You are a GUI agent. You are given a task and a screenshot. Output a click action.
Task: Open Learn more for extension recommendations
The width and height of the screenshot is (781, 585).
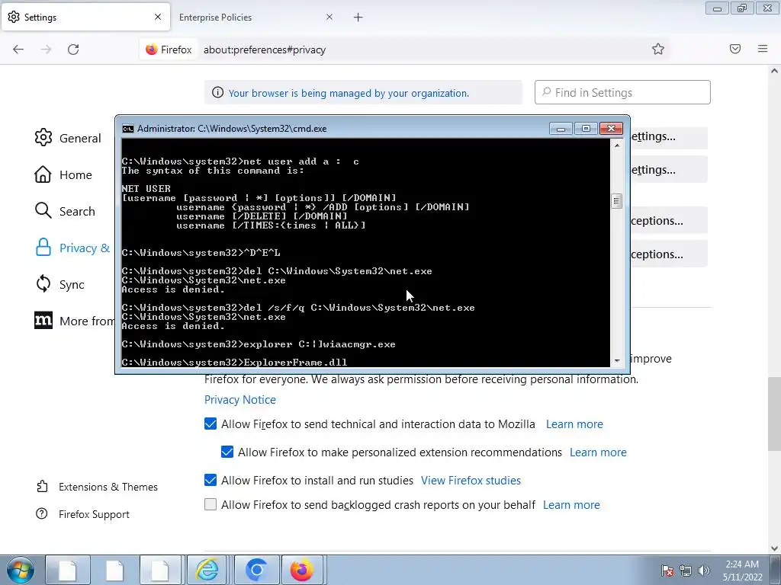tap(598, 452)
